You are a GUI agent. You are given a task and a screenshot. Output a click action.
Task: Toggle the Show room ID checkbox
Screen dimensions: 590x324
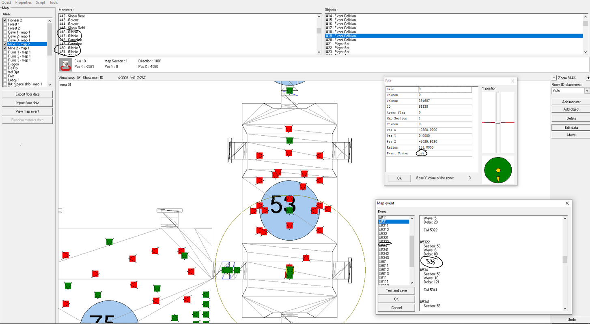pyautogui.click(x=79, y=78)
